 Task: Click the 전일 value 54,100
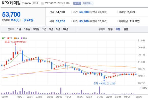(x=60, y=12)
